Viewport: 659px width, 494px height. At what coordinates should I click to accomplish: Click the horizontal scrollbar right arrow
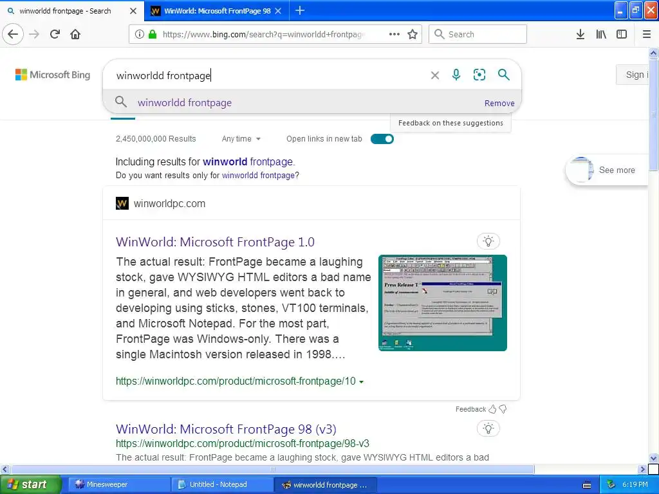(x=643, y=469)
